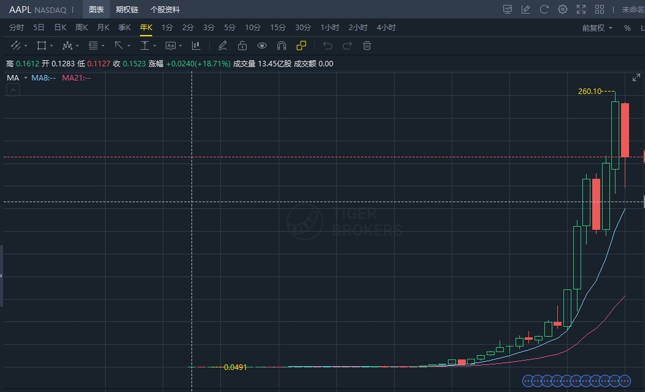
Task: Toggle the magnet snap mode
Action: (x=282, y=45)
